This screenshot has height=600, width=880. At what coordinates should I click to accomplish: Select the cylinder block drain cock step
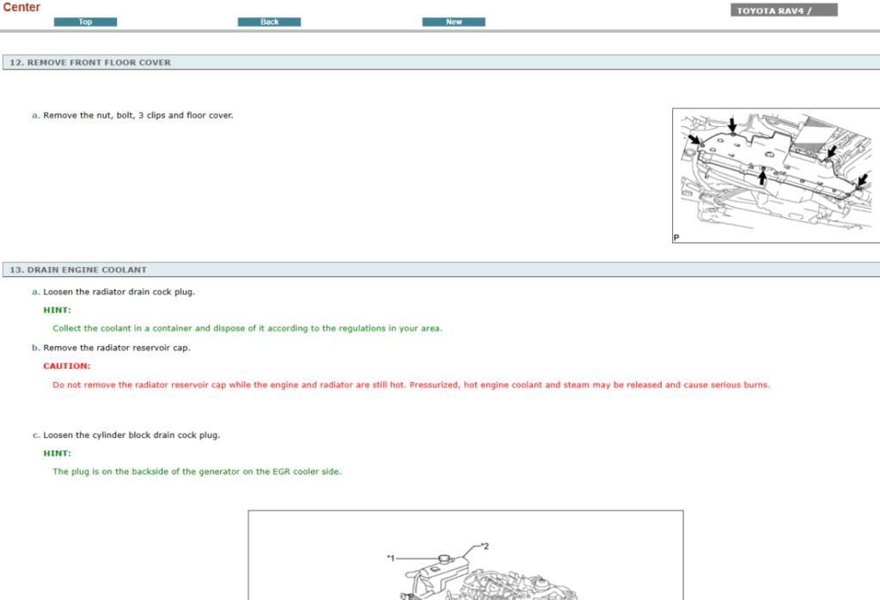point(131,435)
